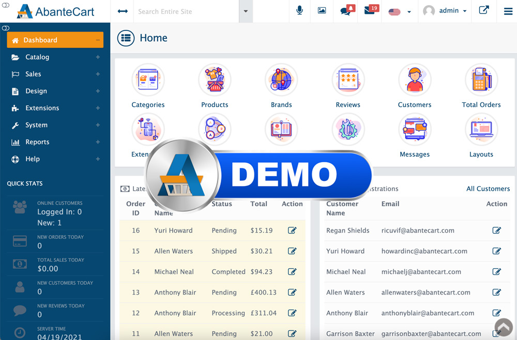
Task: Click the Online Customers quick stat
Action: click(x=55, y=213)
